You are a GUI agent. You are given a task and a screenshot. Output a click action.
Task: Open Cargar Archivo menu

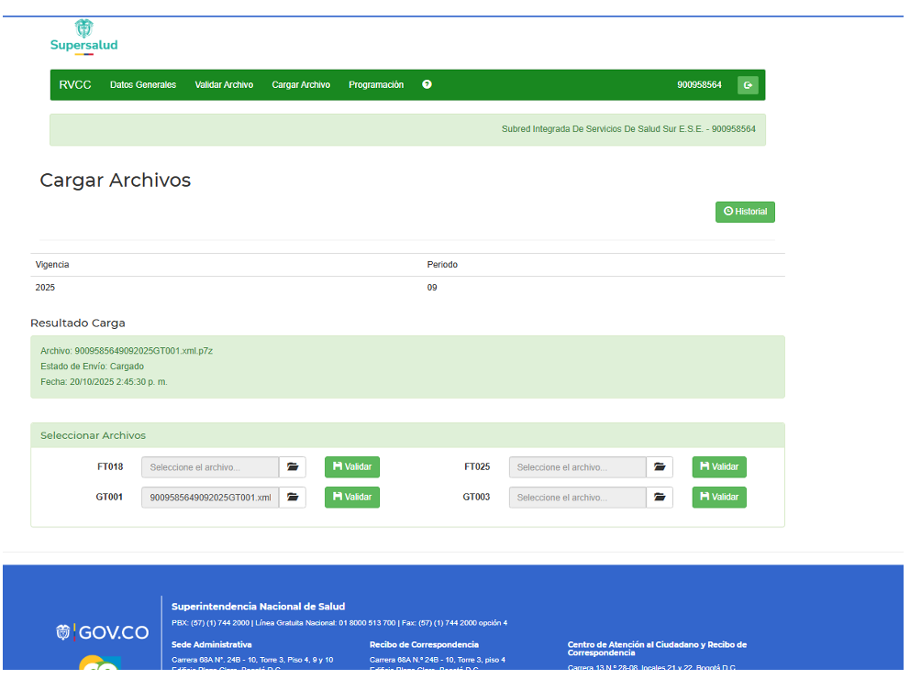(x=301, y=85)
